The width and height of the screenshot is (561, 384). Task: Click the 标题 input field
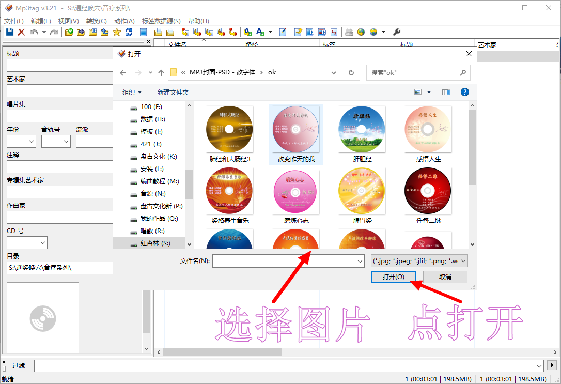(60, 66)
